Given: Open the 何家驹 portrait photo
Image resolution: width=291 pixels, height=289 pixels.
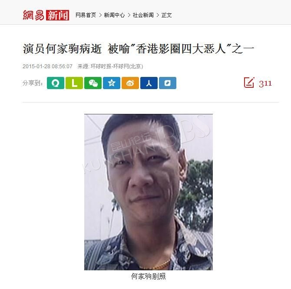Looking at the screenshot, I should click(x=149, y=192).
